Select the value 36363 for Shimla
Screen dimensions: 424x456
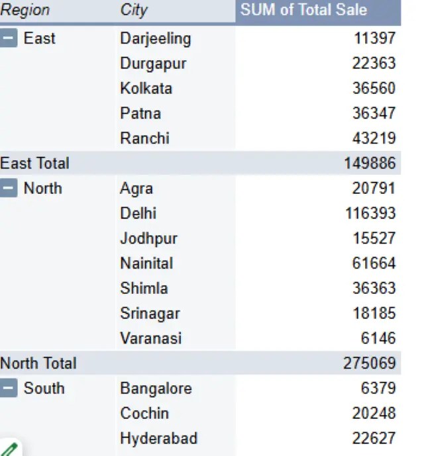(x=374, y=288)
